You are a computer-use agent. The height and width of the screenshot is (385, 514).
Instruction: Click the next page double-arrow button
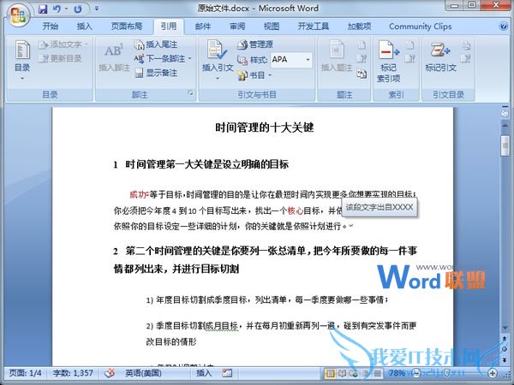pos(505,359)
